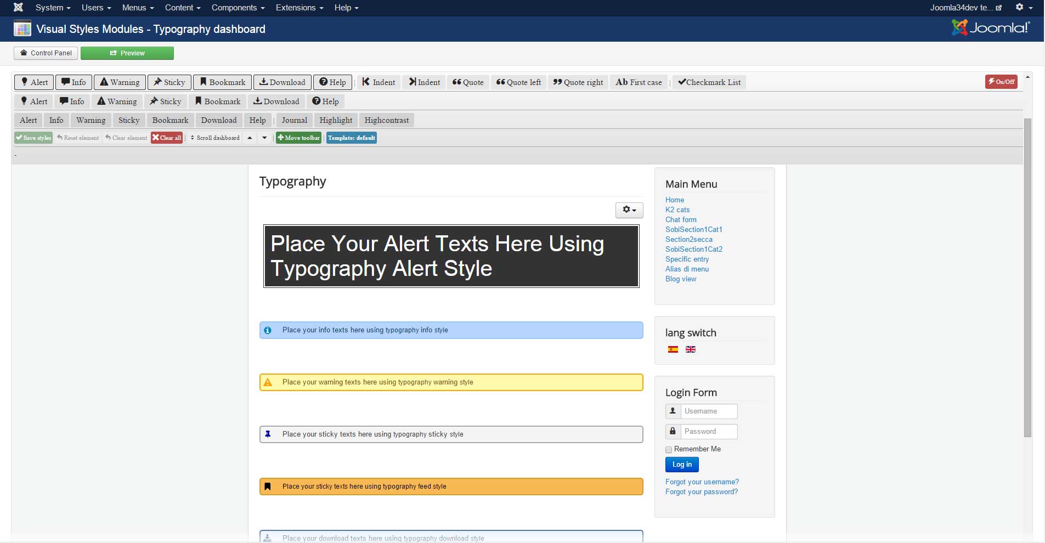
Task: Apply the Ab First case style
Action: pos(639,82)
